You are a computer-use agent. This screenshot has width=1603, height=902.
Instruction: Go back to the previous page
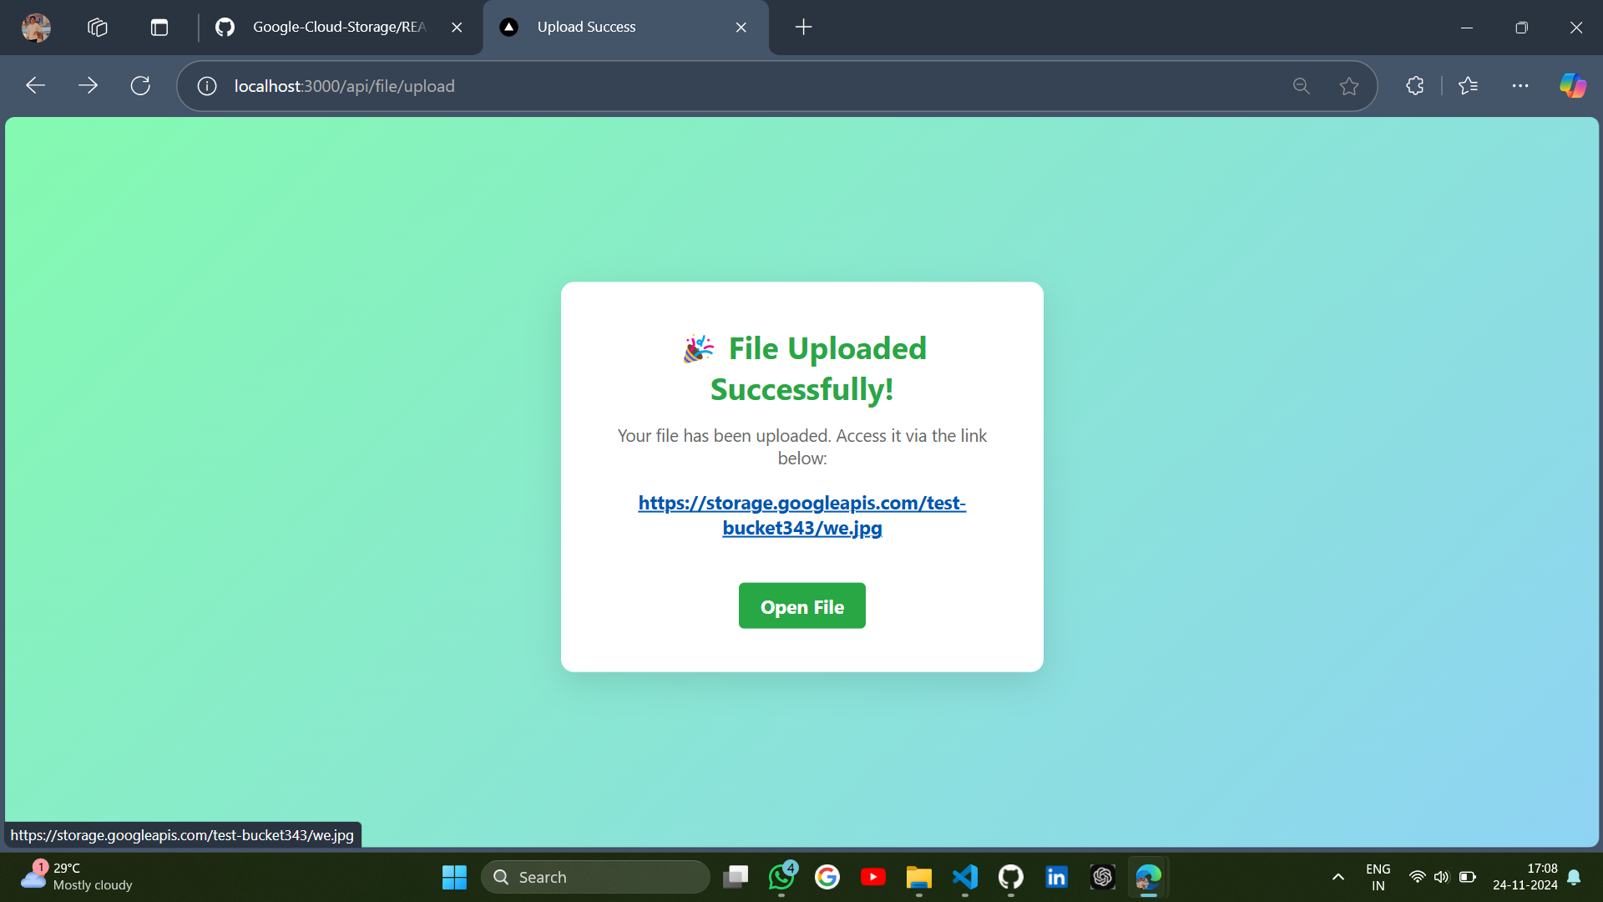click(x=35, y=86)
